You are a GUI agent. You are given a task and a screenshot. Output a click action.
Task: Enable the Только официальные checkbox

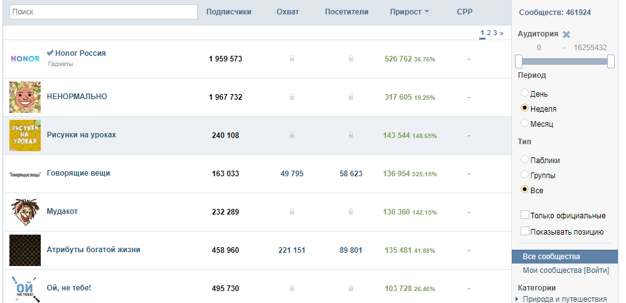[525, 215]
